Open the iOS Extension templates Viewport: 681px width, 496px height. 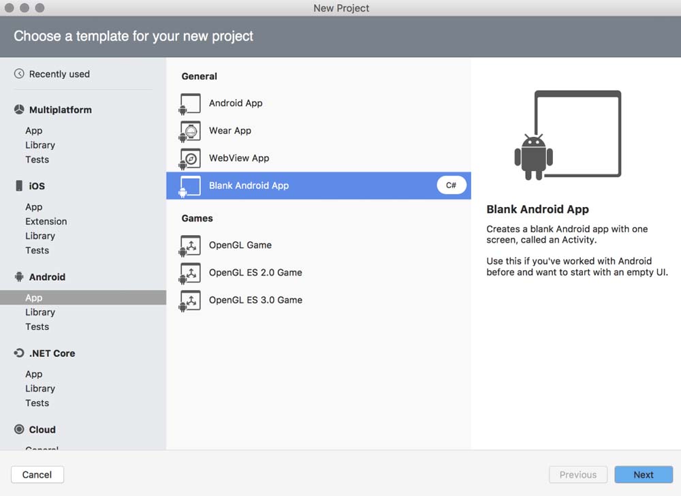46,221
